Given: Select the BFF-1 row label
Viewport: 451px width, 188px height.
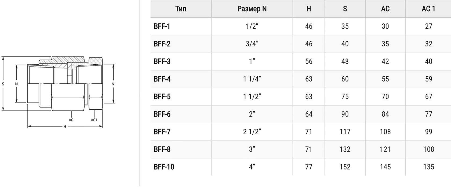Looking at the screenshot, I should [x=162, y=26].
